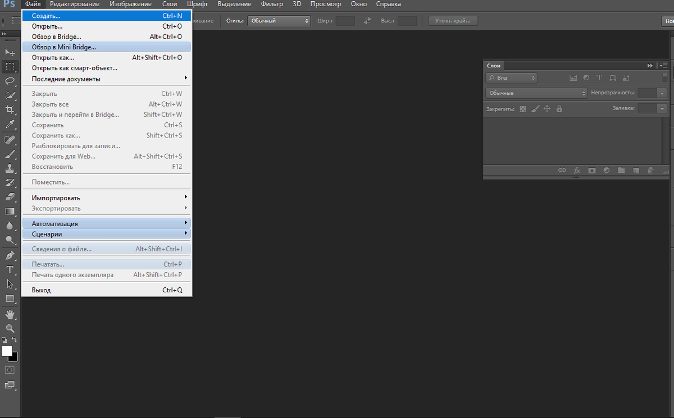674x418 pixels.
Task: Choose Обзор в Mini Bridge...
Action: [107, 47]
